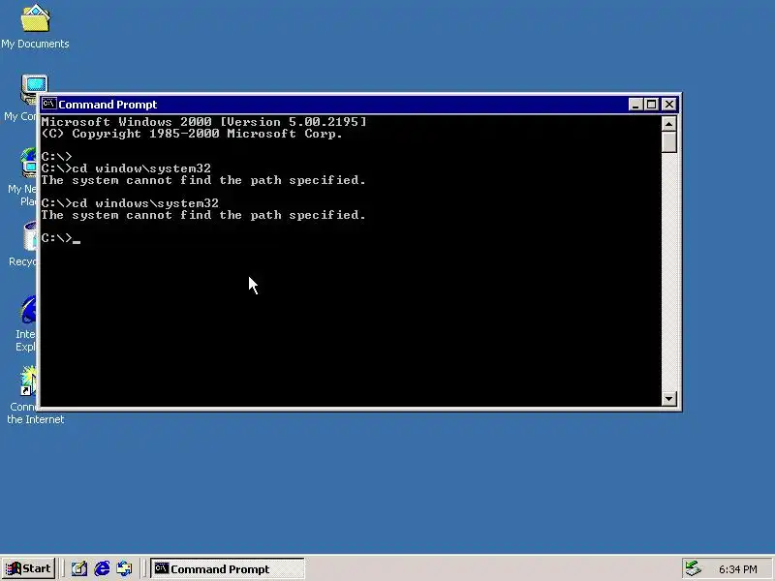Click Command Prompt taskbar button
Image resolution: width=775 pixels, height=581 pixels.
[x=228, y=568]
